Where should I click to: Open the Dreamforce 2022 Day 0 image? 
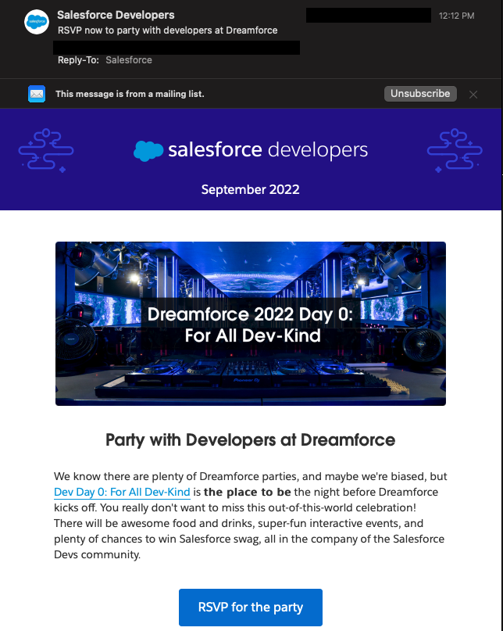point(251,324)
